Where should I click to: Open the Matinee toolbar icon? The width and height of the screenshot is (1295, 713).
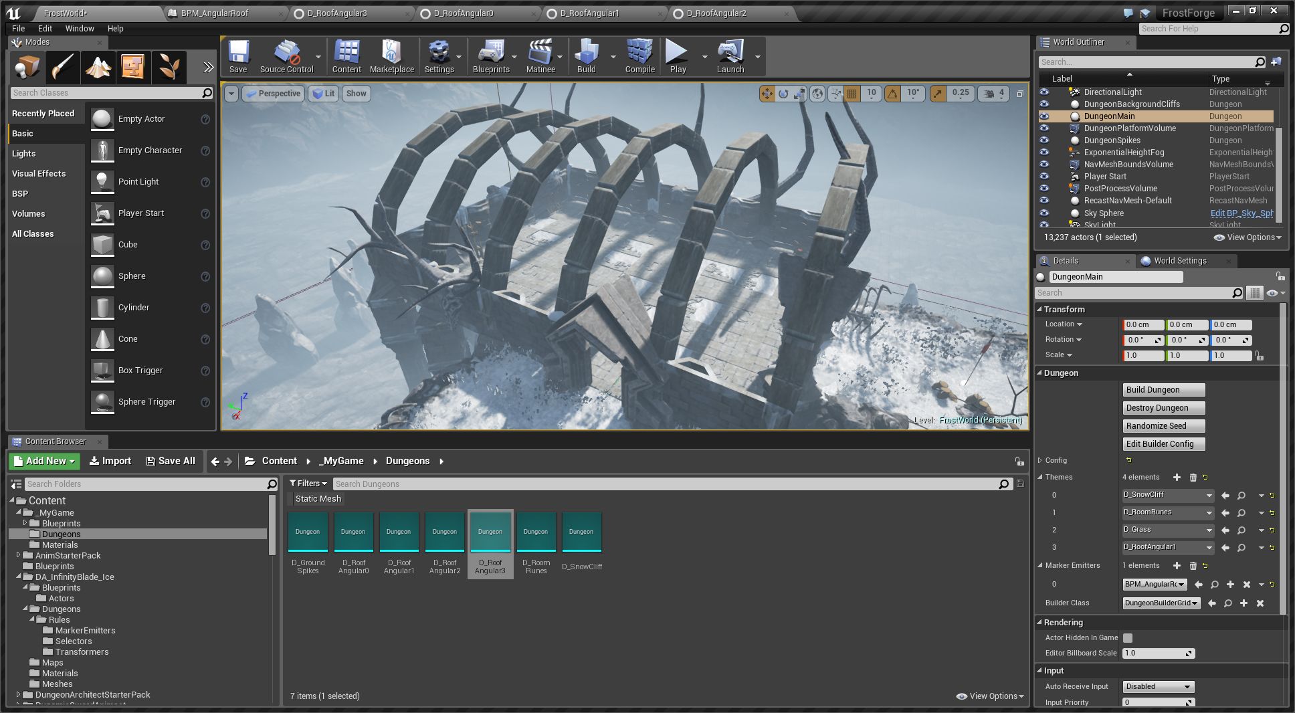pos(540,56)
